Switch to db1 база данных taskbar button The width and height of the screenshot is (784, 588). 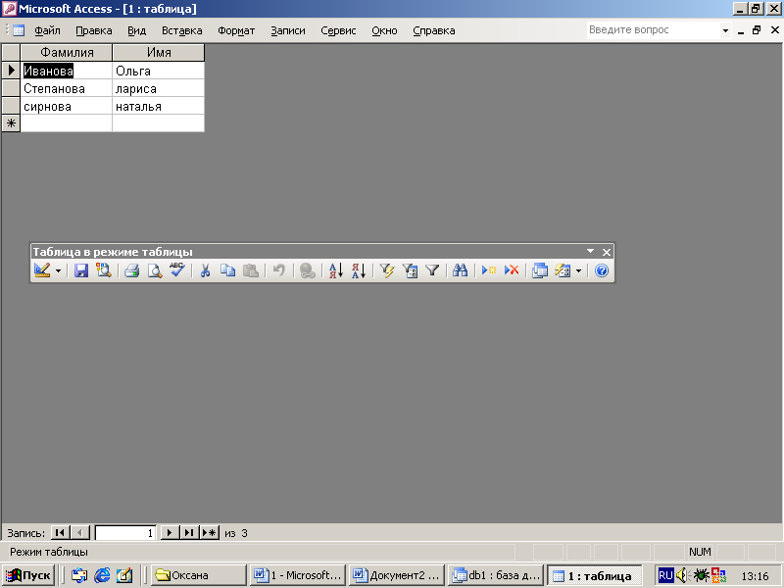click(x=496, y=575)
